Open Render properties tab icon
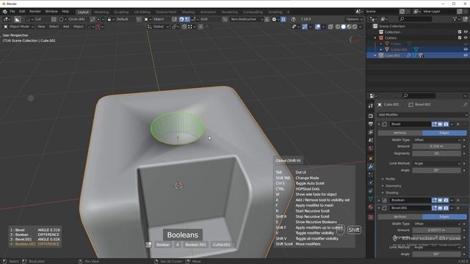Image resolution: width=470 pixels, height=264 pixels. [x=371, y=116]
